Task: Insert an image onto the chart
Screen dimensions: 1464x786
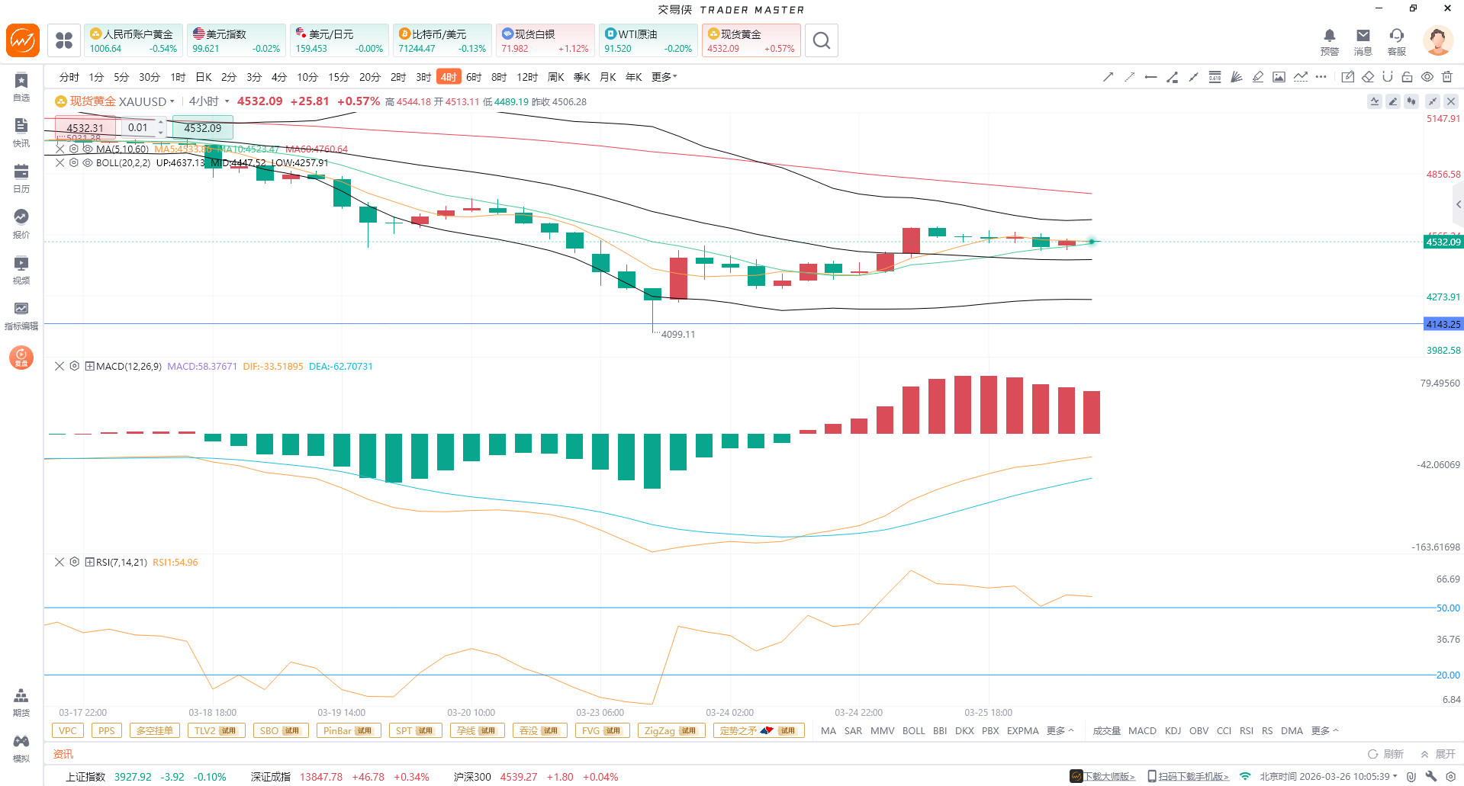Action: tap(1279, 77)
